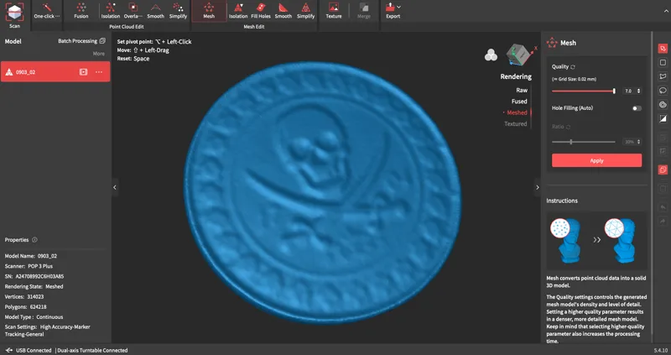The image size is (671, 355).
Task: Click the three-sphere display color icon
Action: [x=491, y=55]
